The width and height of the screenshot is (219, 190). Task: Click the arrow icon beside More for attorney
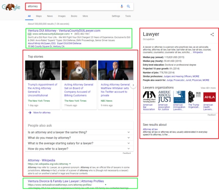30,113
